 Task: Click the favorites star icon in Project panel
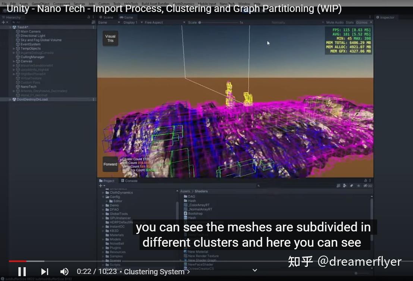(x=359, y=185)
